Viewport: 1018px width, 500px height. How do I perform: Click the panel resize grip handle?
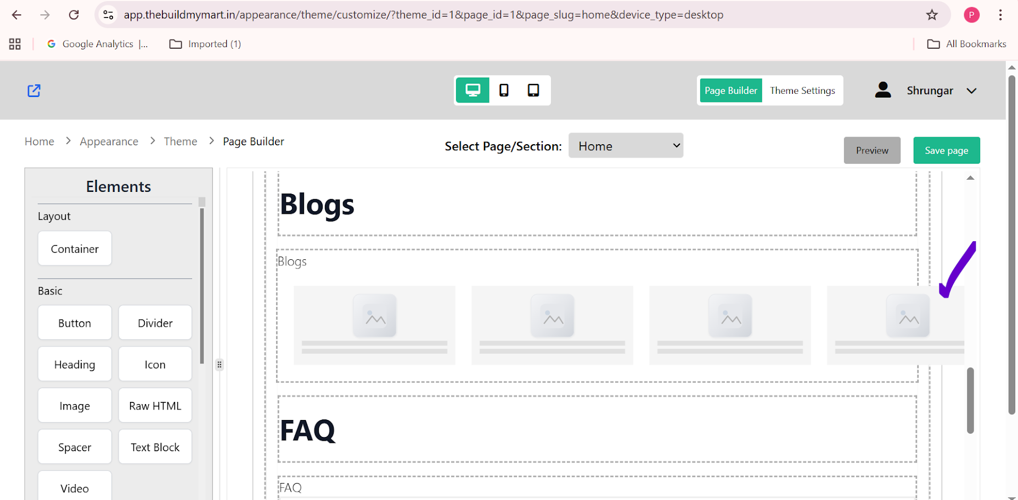tap(220, 365)
